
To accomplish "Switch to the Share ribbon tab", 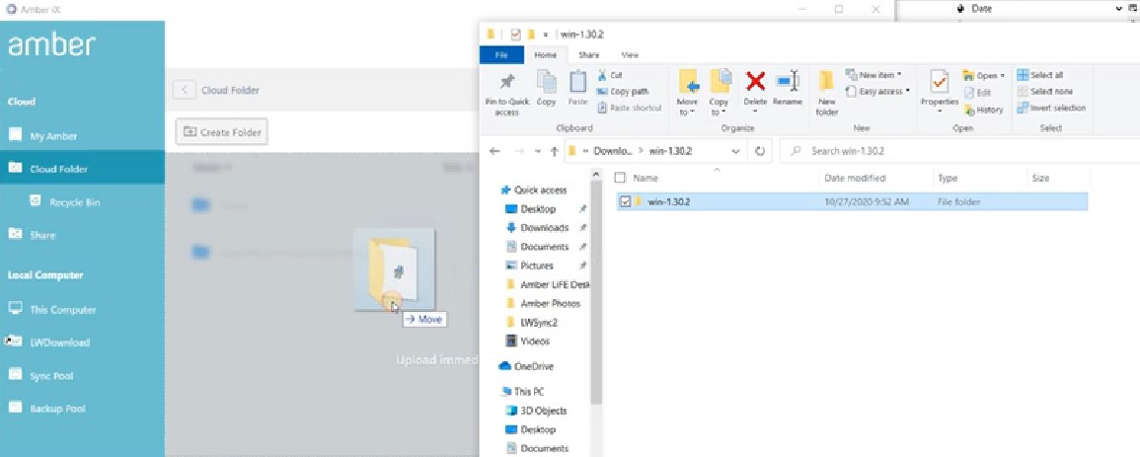I will [x=589, y=54].
